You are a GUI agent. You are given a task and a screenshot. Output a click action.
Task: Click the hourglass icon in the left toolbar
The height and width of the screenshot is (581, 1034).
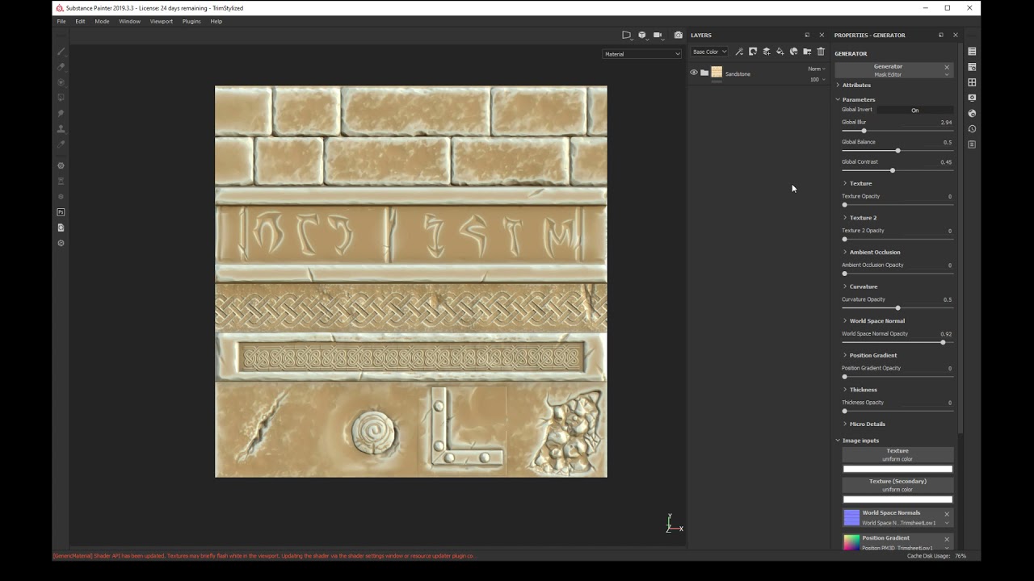(61, 181)
